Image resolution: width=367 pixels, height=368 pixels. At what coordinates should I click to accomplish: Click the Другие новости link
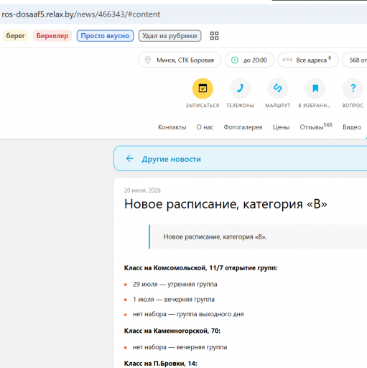click(x=171, y=159)
